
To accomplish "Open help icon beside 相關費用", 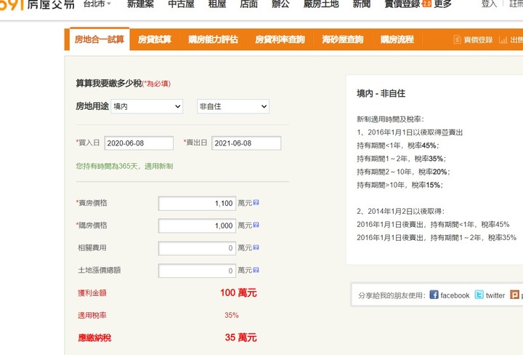I will (x=256, y=247).
